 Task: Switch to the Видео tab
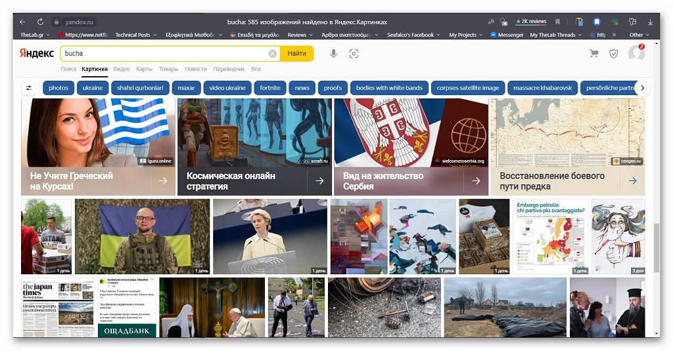click(122, 69)
